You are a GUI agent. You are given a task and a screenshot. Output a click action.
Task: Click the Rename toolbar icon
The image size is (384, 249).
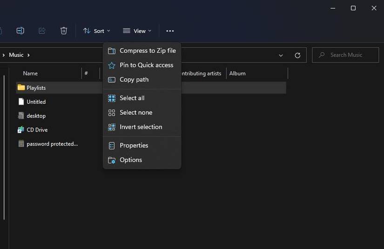[20, 31]
